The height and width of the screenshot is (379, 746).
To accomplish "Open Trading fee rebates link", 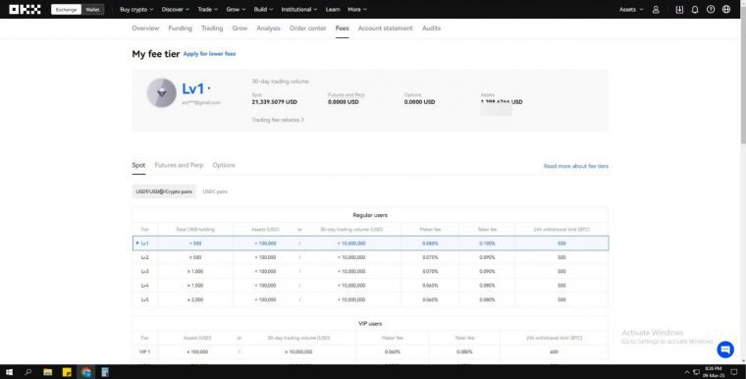I will [x=278, y=120].
